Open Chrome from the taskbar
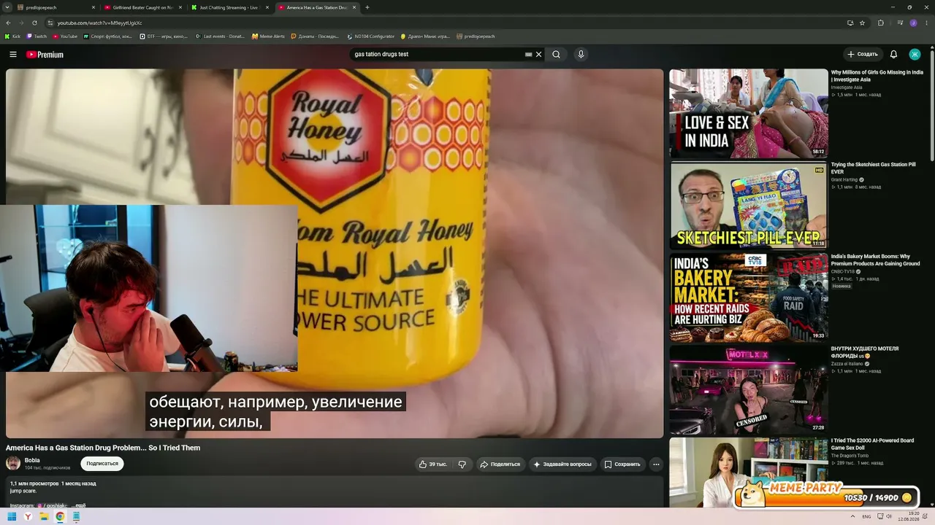This screenshot has height=525, width=935. tap(60, 517)
